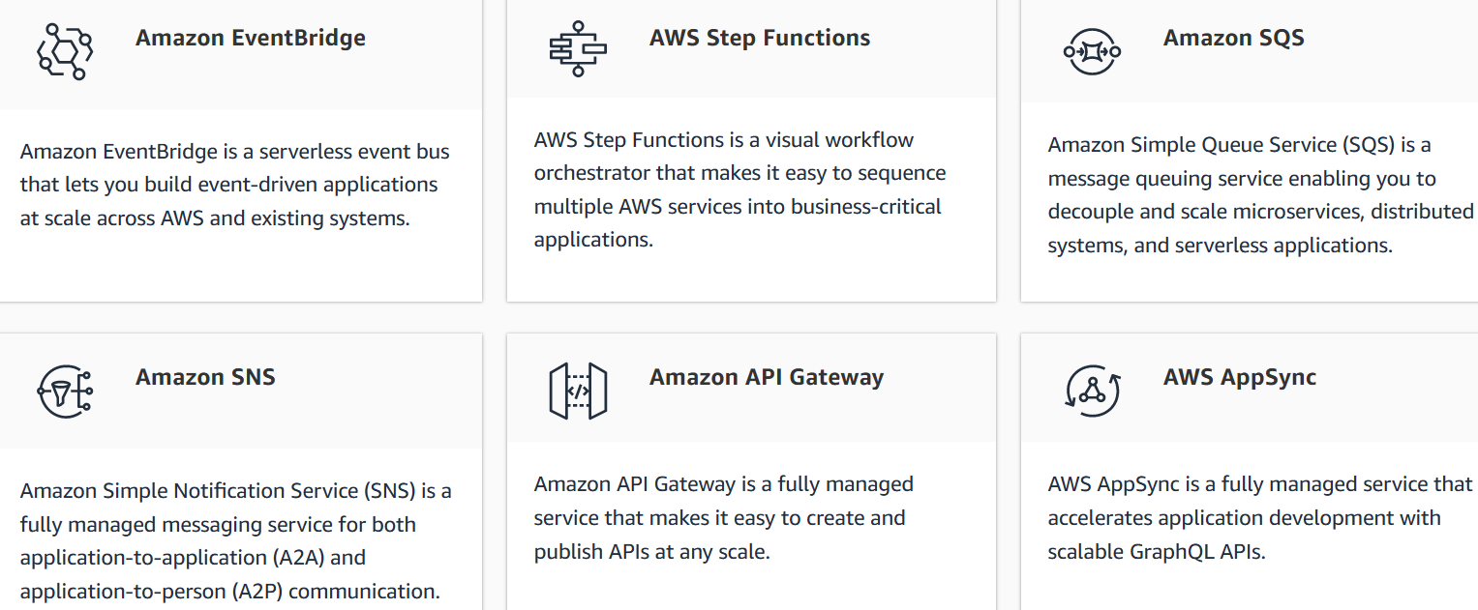This screenshot has width=1478, height=610.
Task: Click the API Gateway fully managed description
Action: coord(723,518)
